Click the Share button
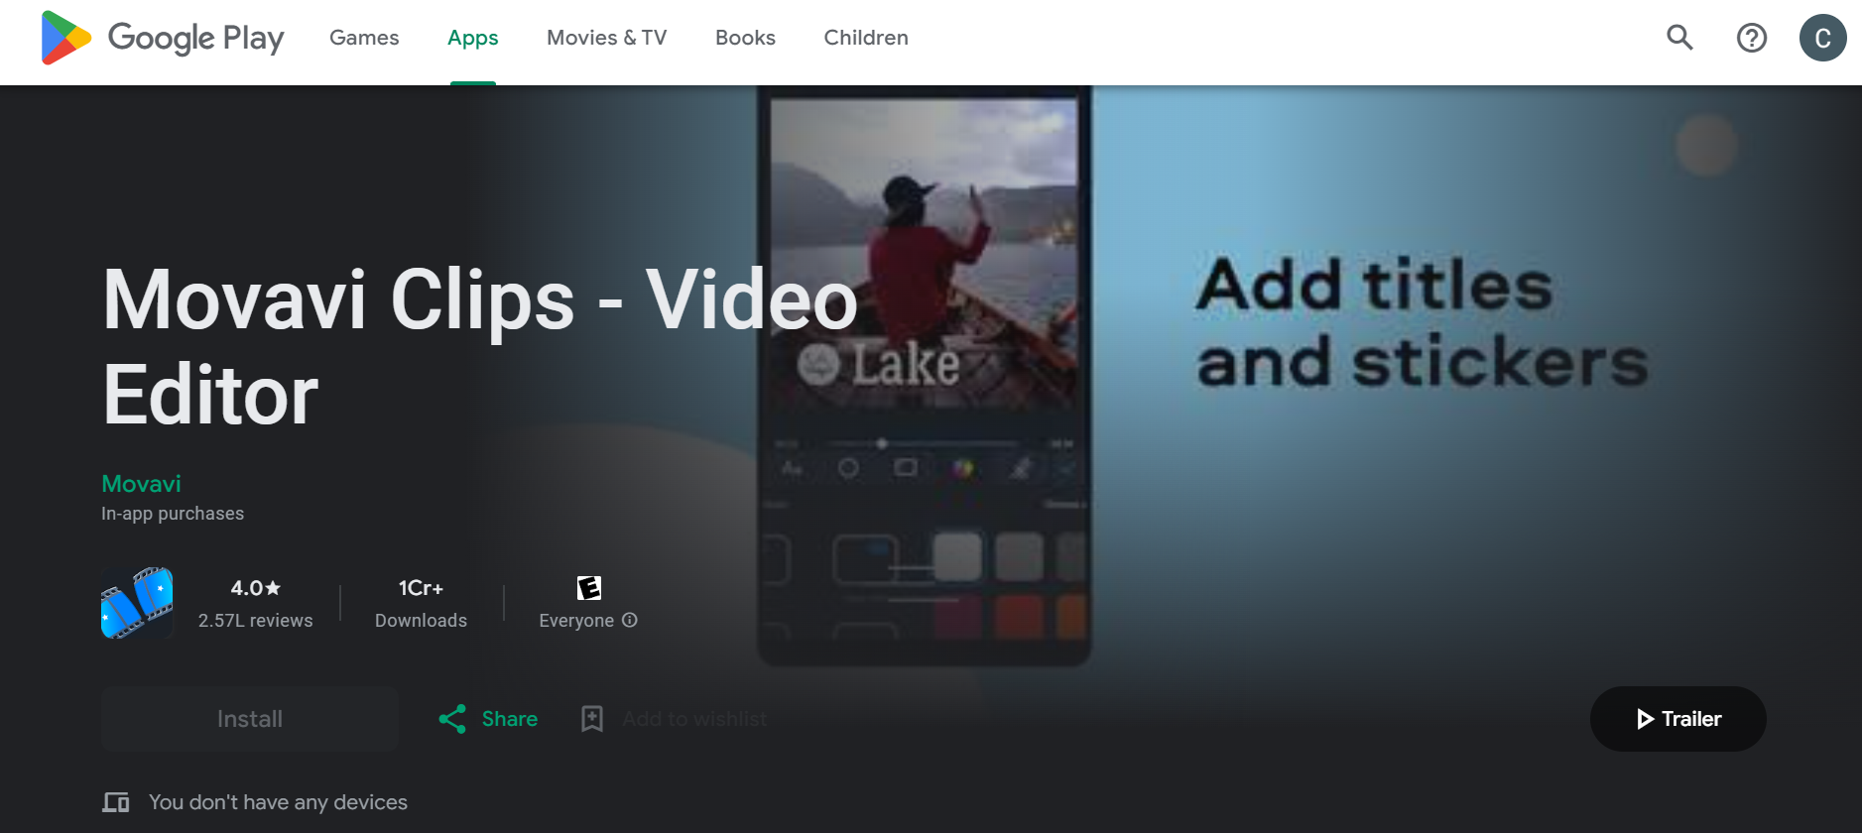 pyautogui.click(x=489, y=719)
